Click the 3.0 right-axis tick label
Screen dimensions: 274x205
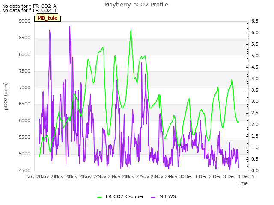coord(255,102)
